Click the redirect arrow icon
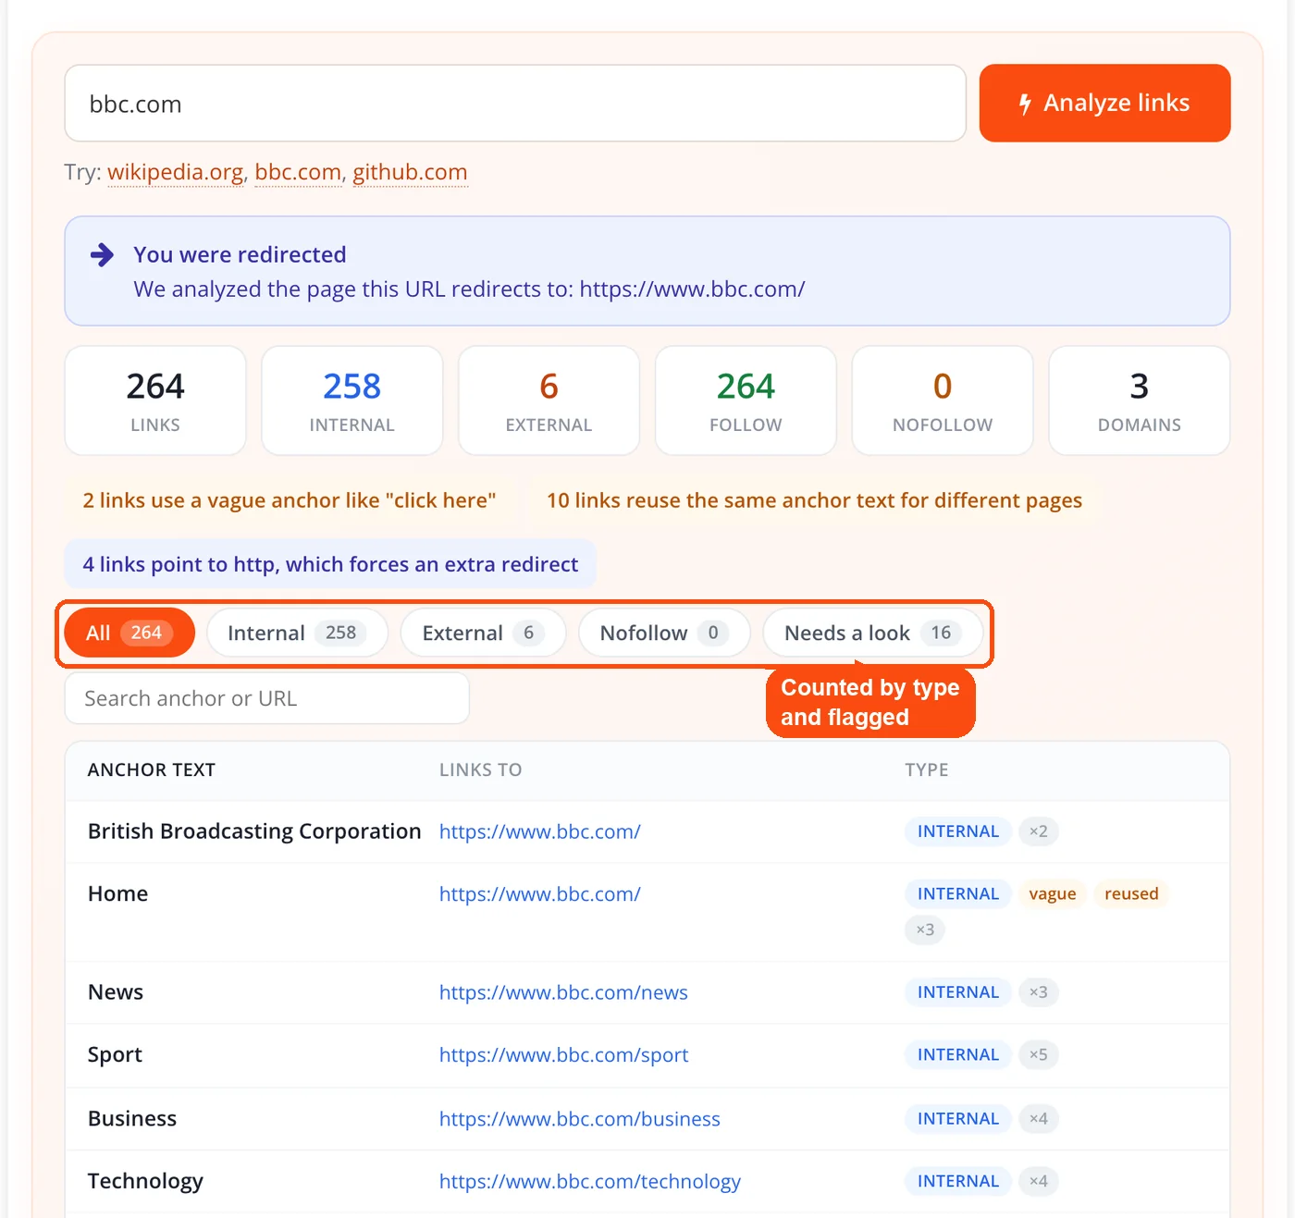The height and width of the screenshot is (1218, 1295). (x=102, y=255)
